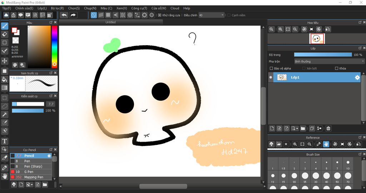The height and width of the screenshot is (193, 366).
Task: Select the Eraser tool in left toolbar
Action: click(x=5, y=34)
